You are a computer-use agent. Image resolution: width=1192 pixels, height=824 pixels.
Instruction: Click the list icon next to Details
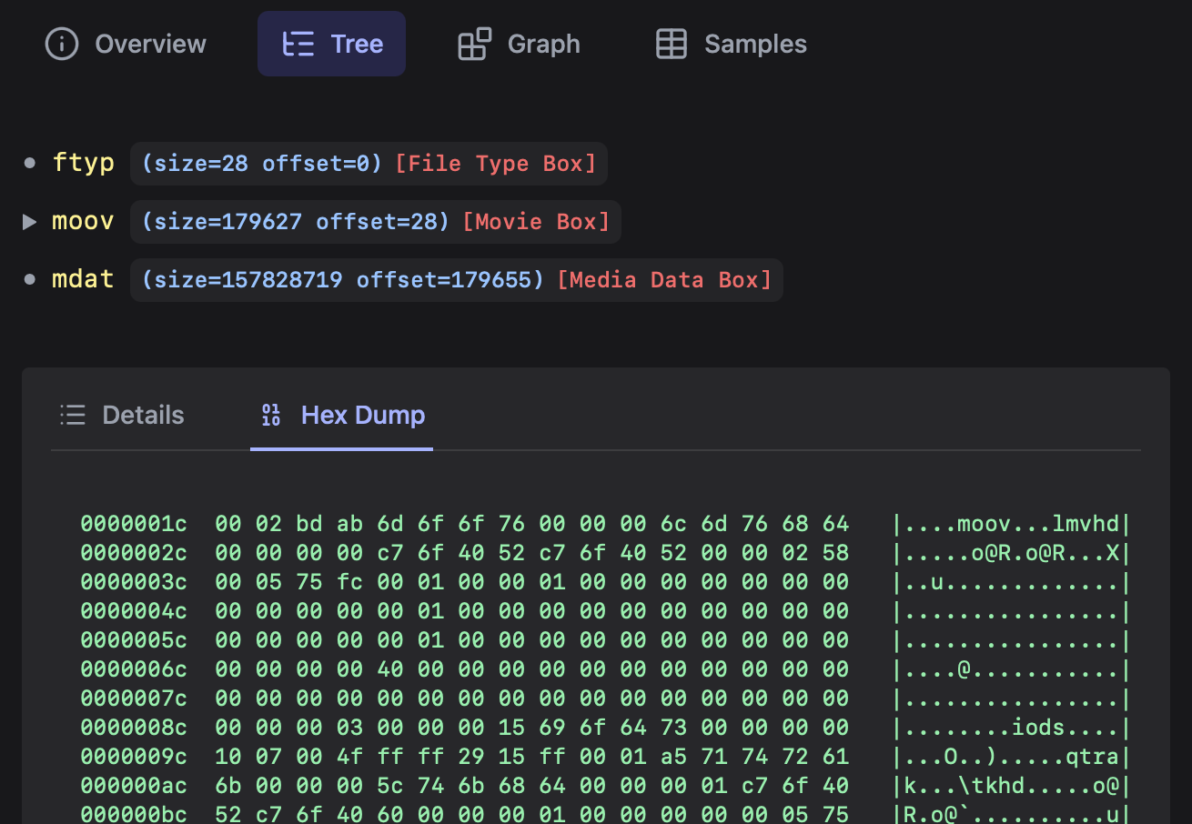73,415
